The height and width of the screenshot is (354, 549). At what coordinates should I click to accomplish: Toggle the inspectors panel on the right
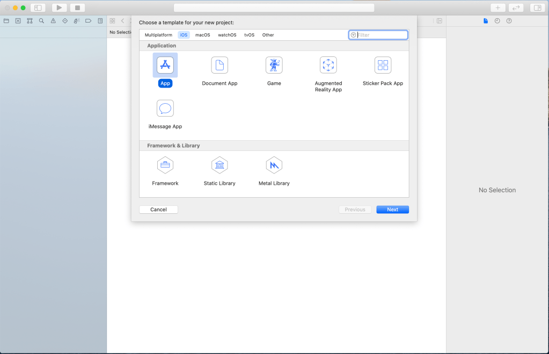(537, 8)
